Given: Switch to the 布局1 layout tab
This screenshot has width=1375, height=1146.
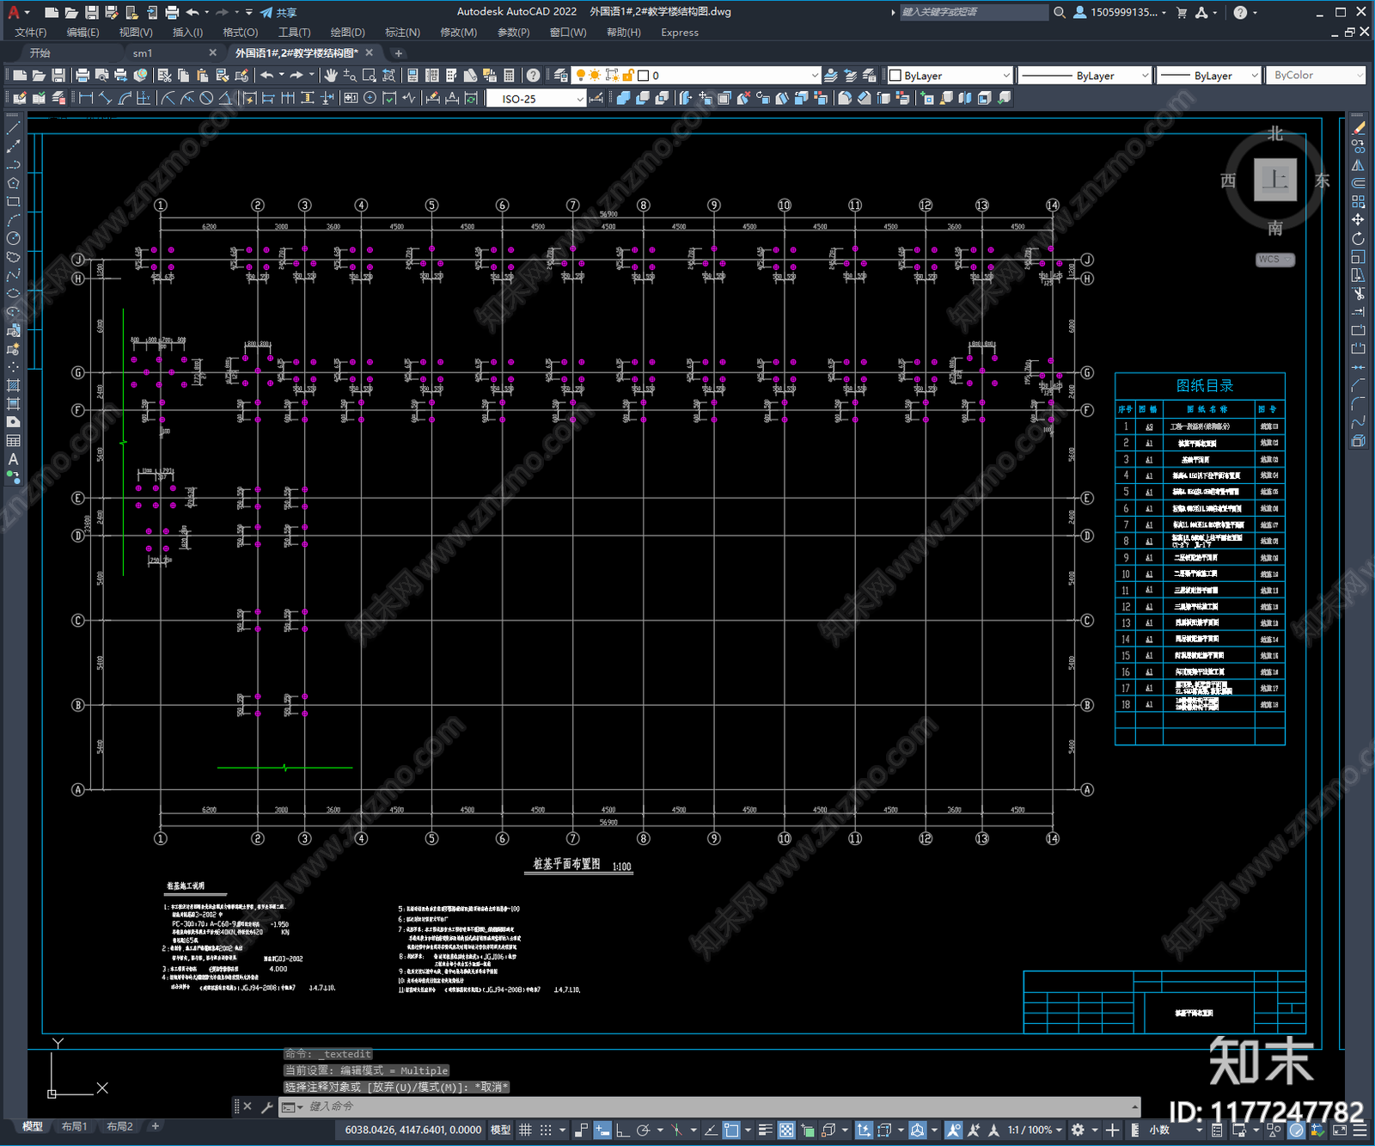Looking at the screenshot, I should tap(74, 1126).
